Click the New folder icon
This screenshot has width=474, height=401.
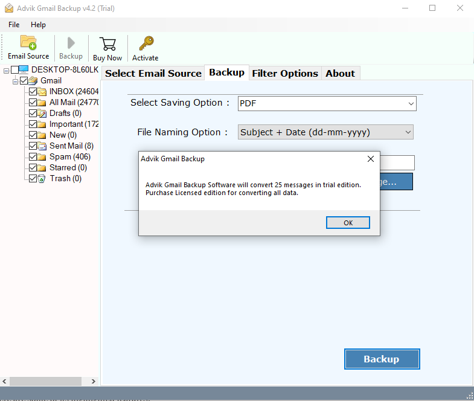coord(42,135)
